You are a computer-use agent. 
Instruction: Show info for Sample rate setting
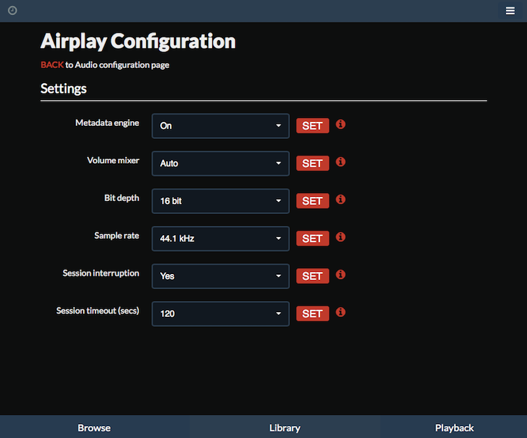pos(341,237)
